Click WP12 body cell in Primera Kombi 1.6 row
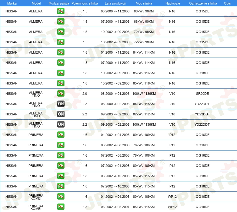237x212 pixels. 172,197
